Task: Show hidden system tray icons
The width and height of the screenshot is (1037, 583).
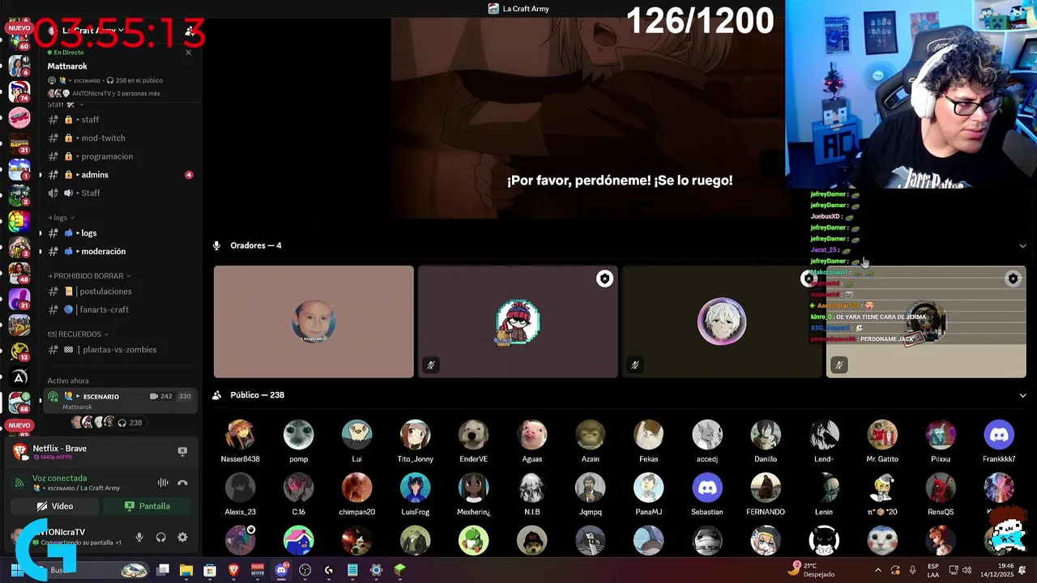Action: (x=878, y=570)
